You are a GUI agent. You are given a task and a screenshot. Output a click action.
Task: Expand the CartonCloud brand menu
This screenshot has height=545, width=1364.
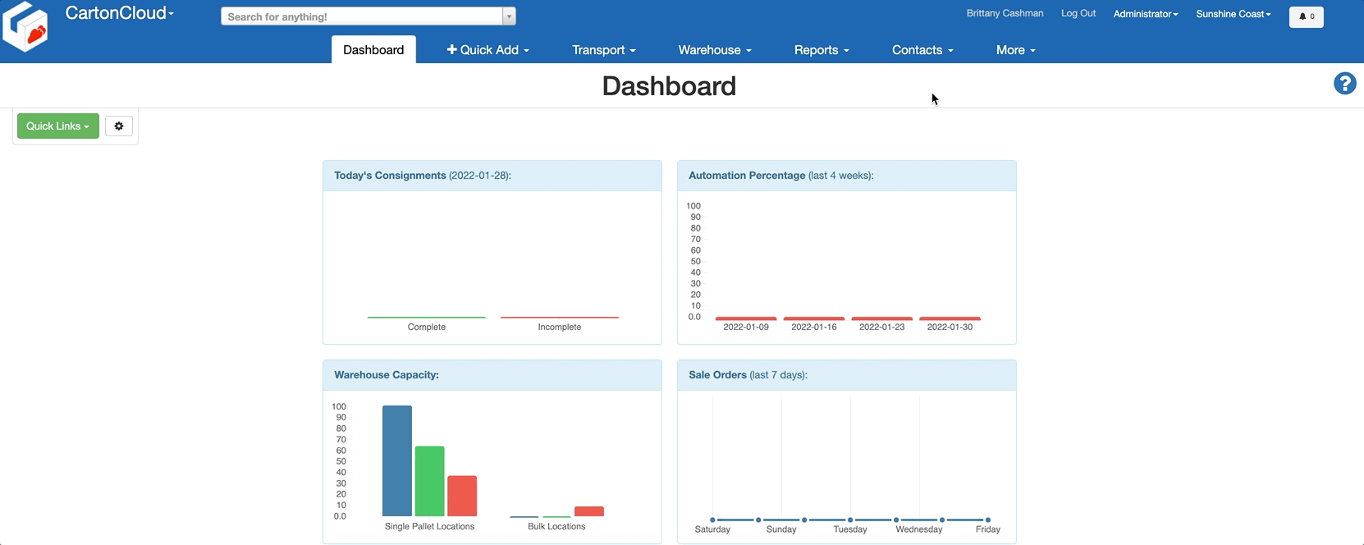[119, 13]
